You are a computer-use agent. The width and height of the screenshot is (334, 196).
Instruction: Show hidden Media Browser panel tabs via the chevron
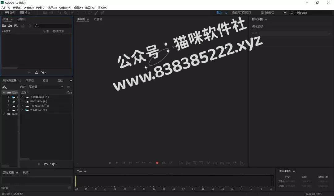point(71,81)
